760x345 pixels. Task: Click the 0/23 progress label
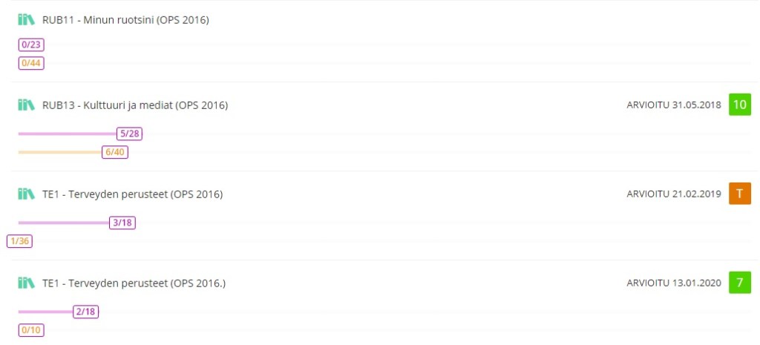pyautogui.click(x=31, y=45)
